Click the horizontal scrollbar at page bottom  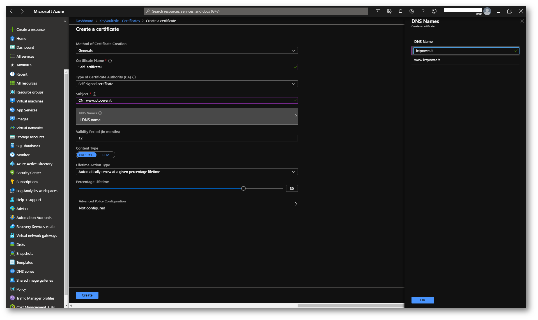[351, 305]
